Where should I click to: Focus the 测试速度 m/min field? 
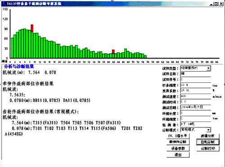click(196, 96)
